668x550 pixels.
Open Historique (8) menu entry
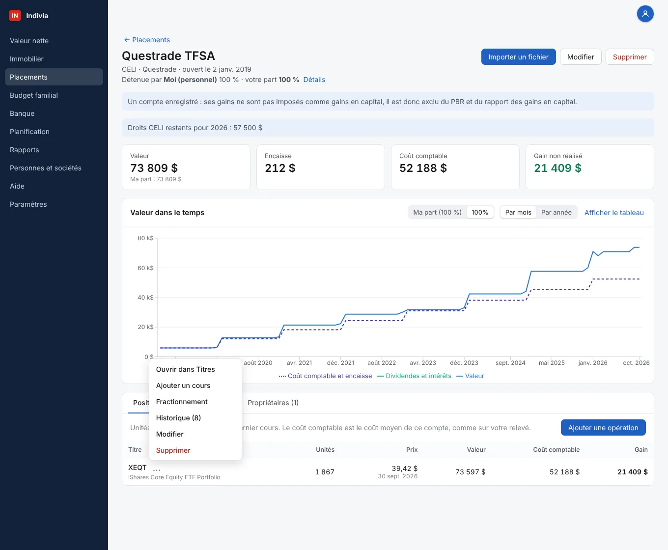195,418
